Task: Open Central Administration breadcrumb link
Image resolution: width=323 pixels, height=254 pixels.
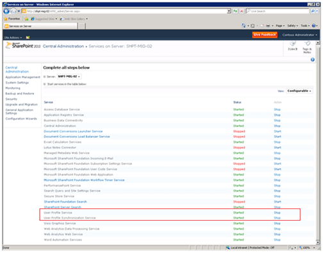Action: pos(63,46)
